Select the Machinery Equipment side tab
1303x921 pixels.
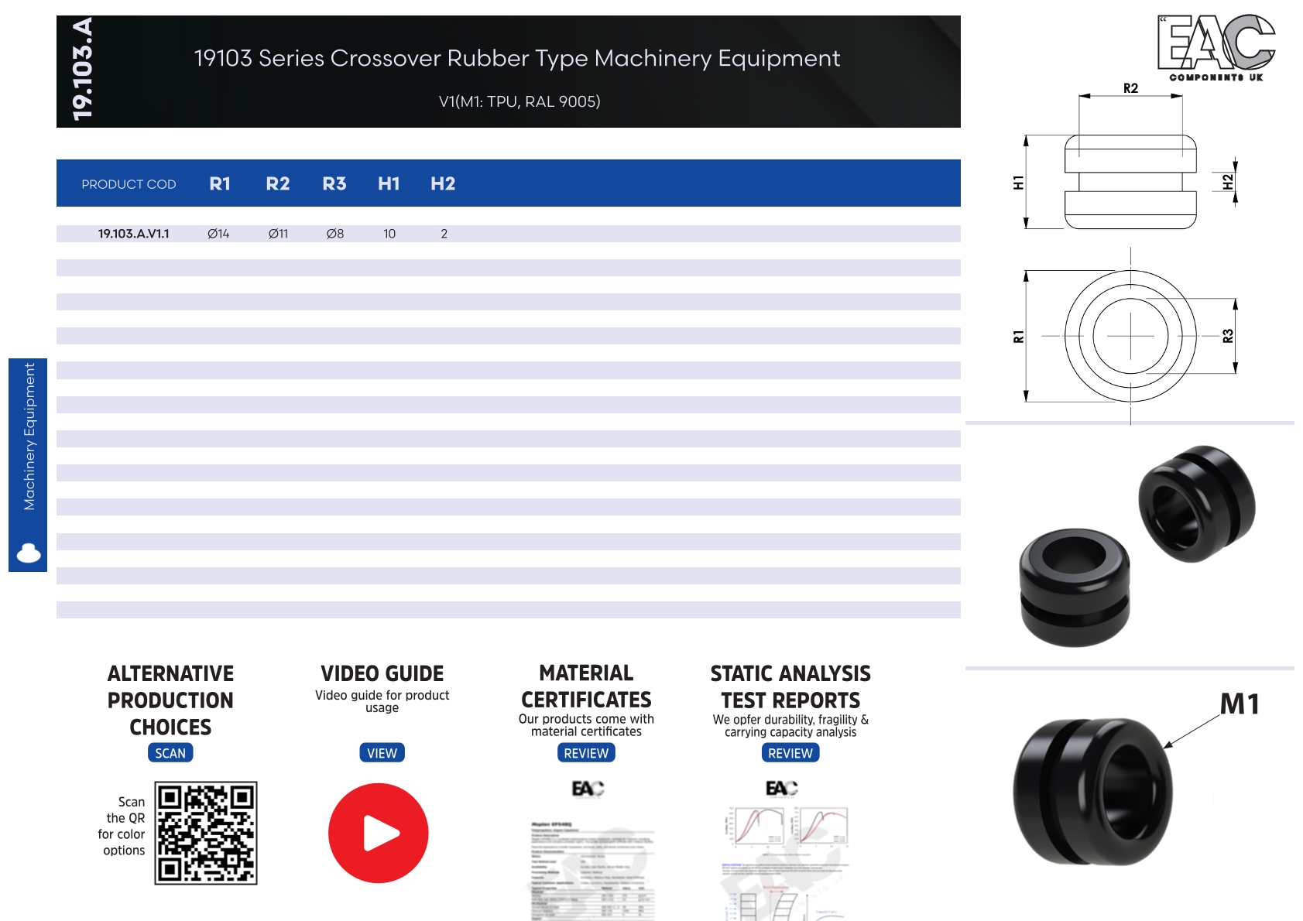pos(28,464)
